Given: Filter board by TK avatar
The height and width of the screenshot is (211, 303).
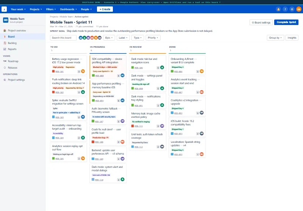Looking at the screenshot, I should coord(96,38).
